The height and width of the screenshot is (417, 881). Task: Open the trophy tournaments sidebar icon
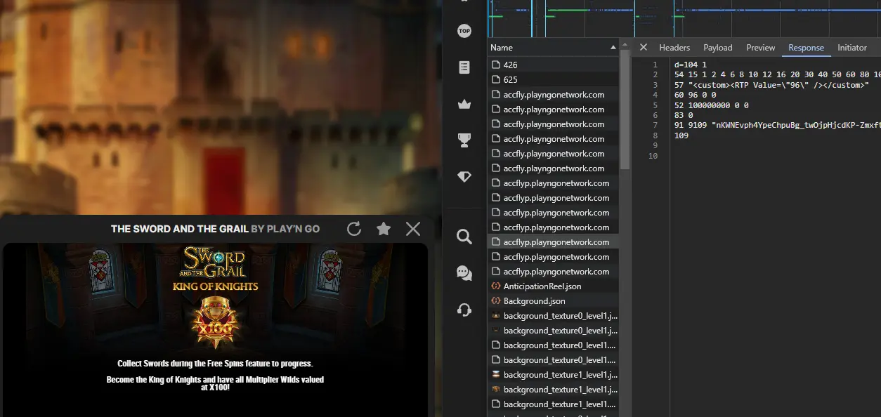tap(464, 140)
